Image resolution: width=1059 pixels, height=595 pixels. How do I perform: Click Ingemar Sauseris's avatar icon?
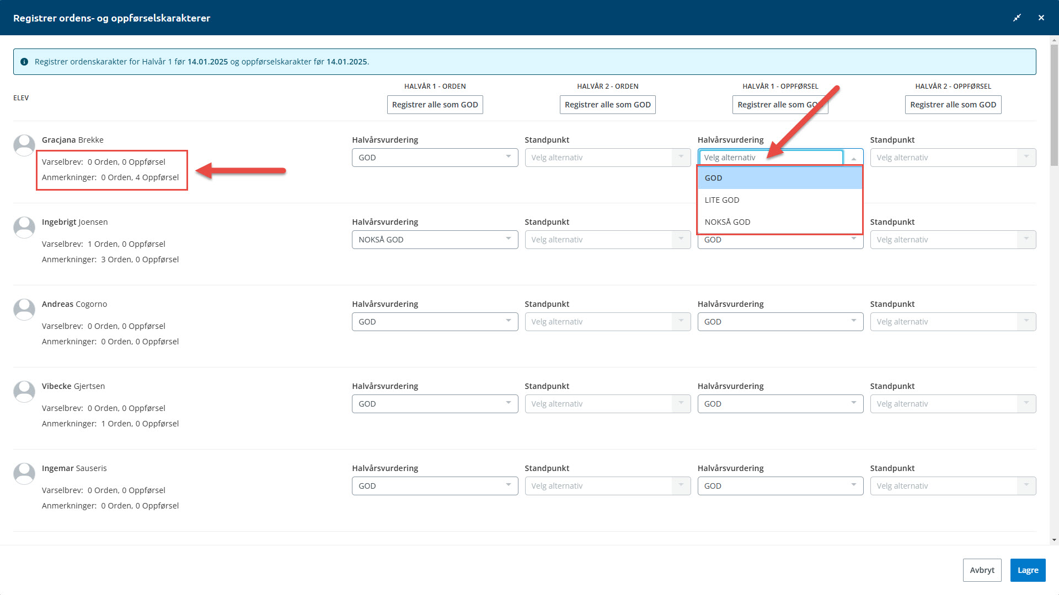(x=24, y=473)
